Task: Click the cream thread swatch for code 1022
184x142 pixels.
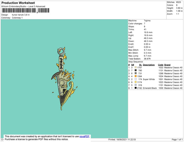Action: coord(136,67)
